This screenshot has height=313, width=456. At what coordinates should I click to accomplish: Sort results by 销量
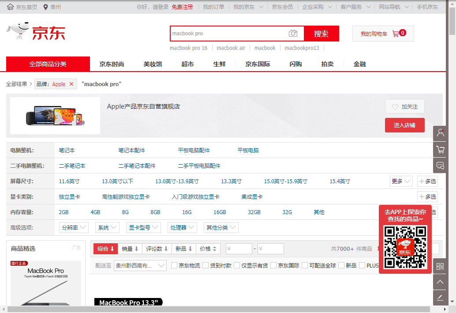coord(130,249)
